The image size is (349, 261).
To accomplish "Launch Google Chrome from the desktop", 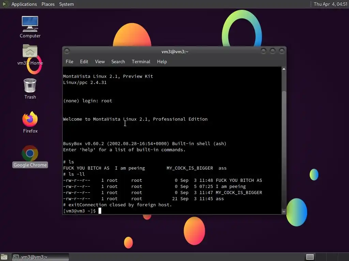I will pos(30,156).
